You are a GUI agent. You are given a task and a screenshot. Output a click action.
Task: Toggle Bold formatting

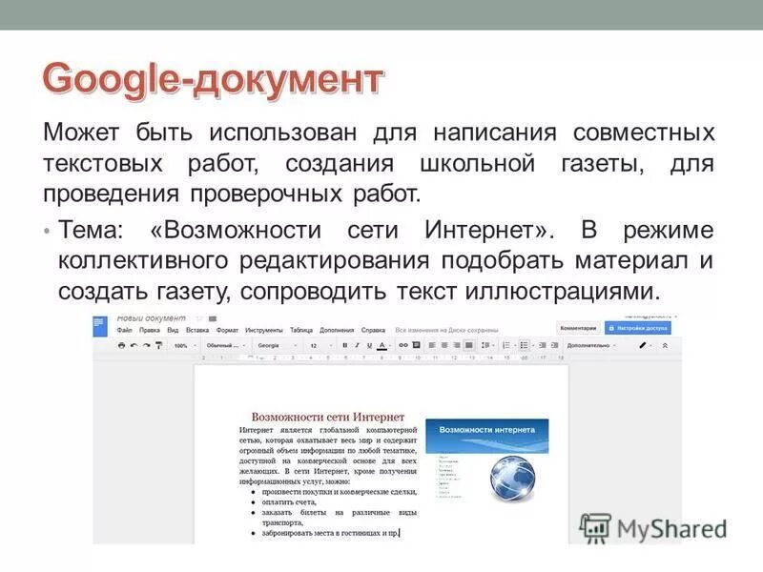[344, 345]
